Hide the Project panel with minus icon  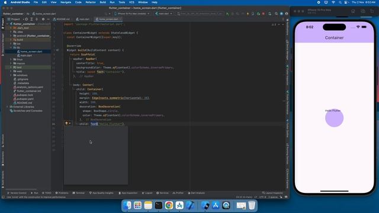click(x=48, y=19)
